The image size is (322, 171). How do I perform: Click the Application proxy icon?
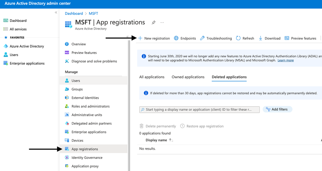[67, 166]
